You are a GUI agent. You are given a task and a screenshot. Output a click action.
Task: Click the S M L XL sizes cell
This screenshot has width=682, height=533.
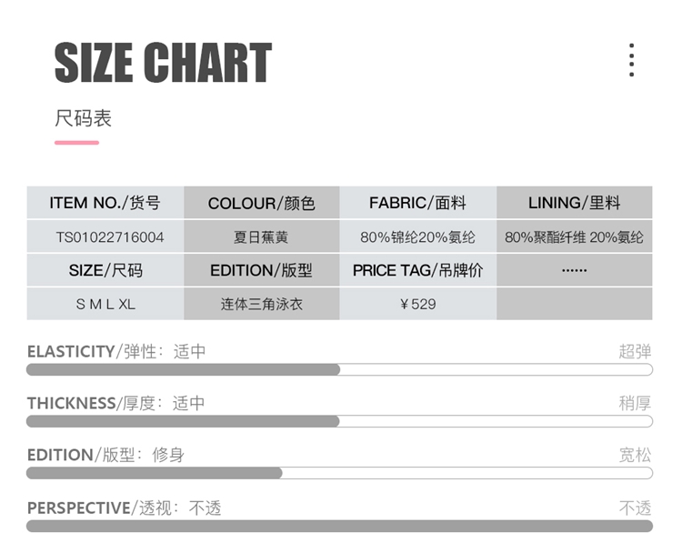(x=105, y=304)
